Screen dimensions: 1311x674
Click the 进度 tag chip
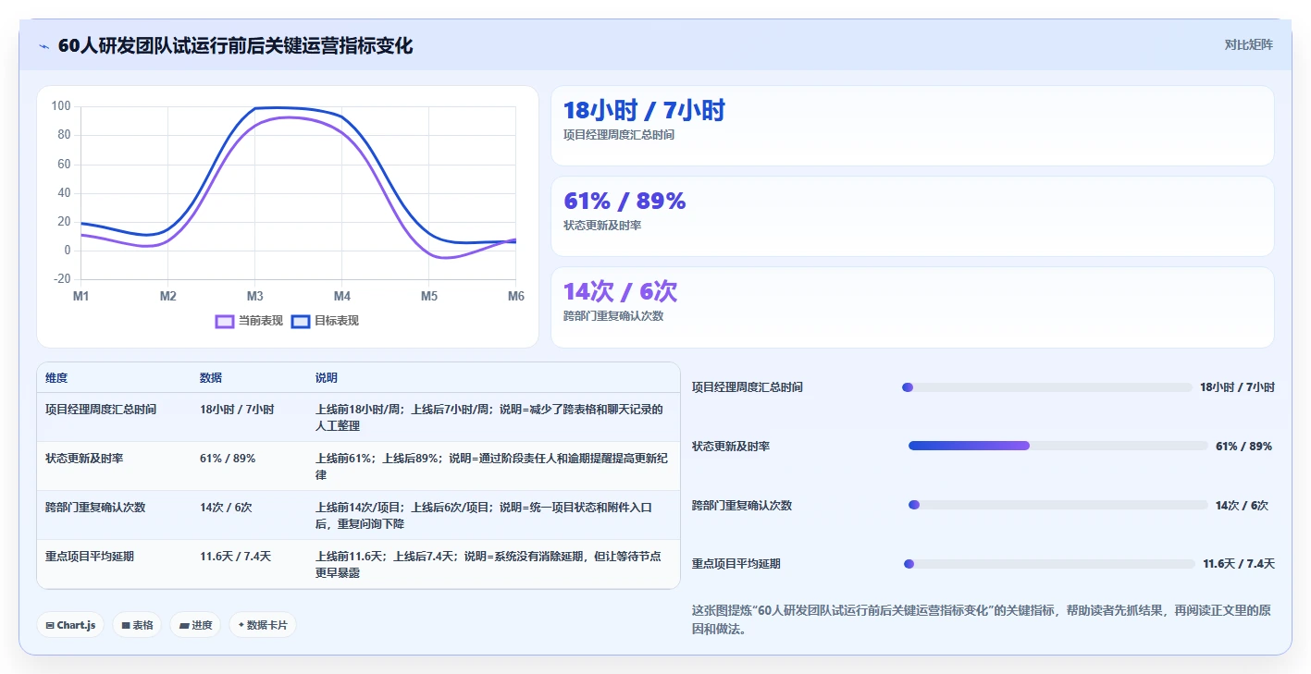point(195,625)
